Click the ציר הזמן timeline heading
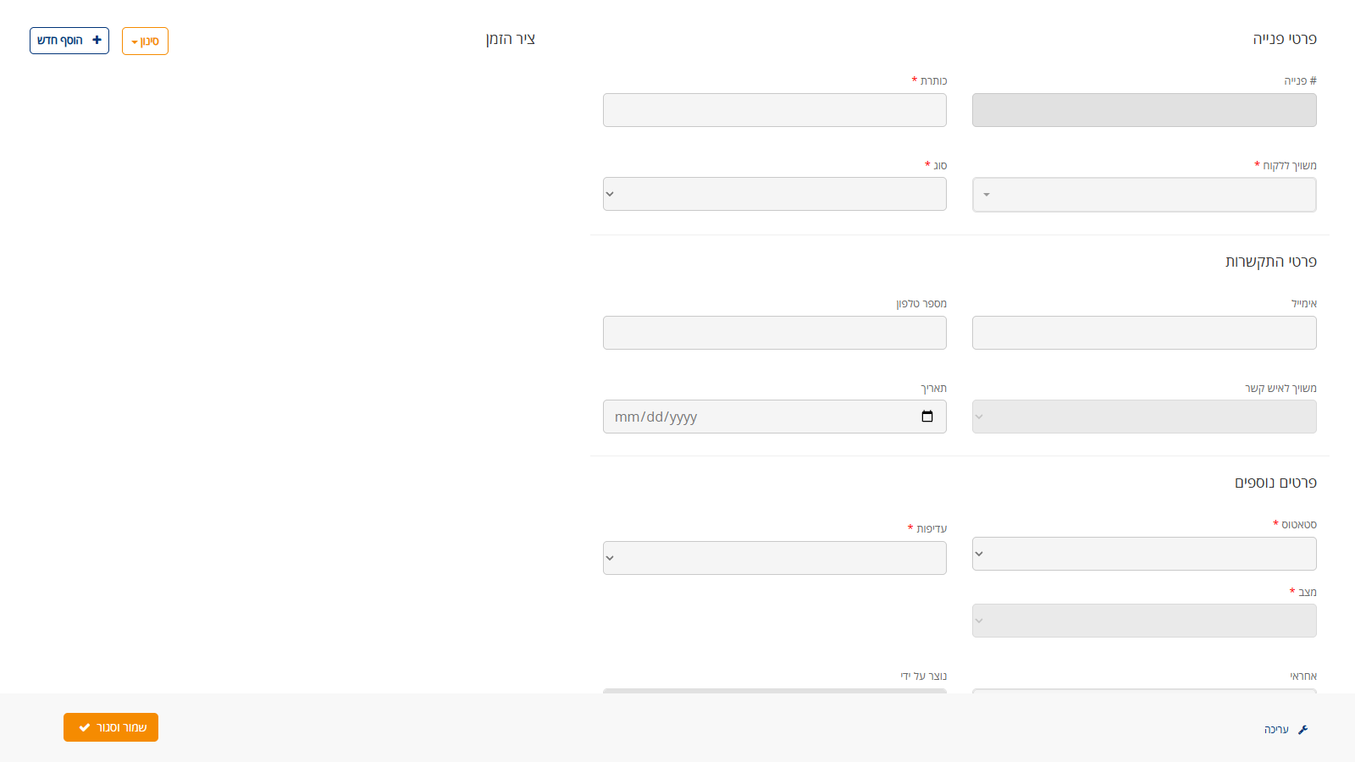Image resolution: width=1355 pixels, height=762 pixels. coord(511,39)
